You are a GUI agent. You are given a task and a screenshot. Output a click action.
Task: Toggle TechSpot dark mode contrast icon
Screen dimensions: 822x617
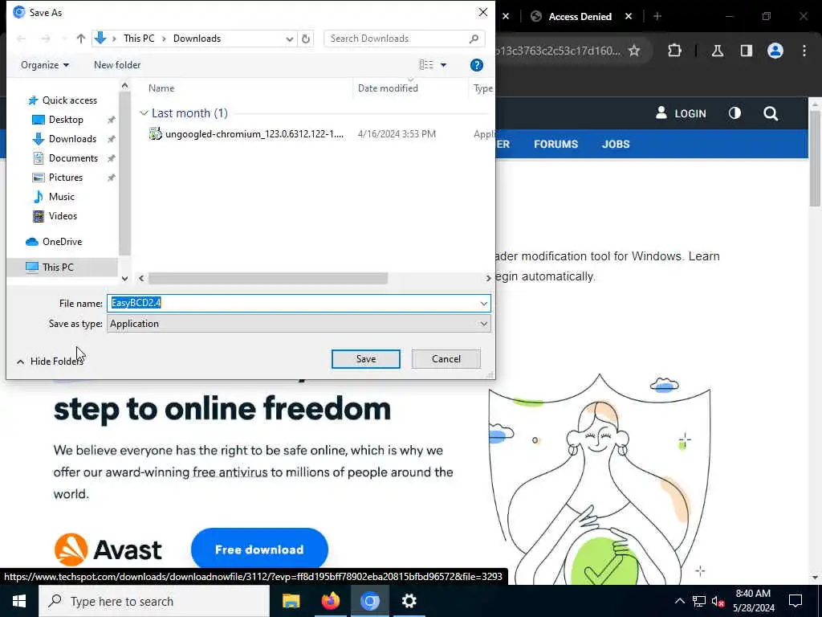[x=735, y=113]
